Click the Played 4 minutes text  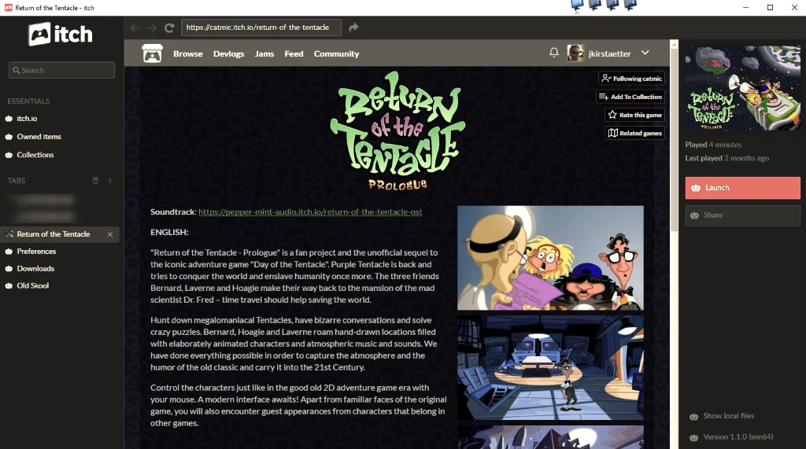click(713, 145)
